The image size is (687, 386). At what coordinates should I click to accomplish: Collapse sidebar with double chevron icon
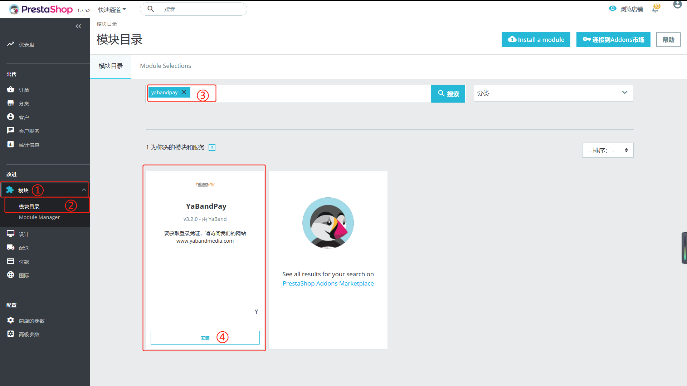78,26
